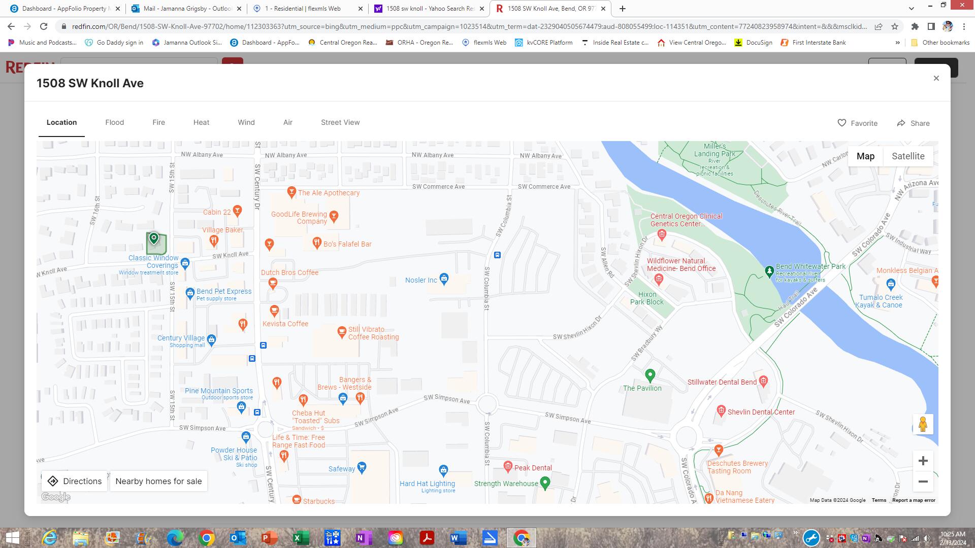
Task: Open Bo's Falafel Bar restaurant pin
Action: click(317, 243)
